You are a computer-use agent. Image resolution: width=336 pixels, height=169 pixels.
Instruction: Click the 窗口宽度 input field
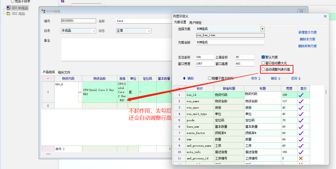205,64
